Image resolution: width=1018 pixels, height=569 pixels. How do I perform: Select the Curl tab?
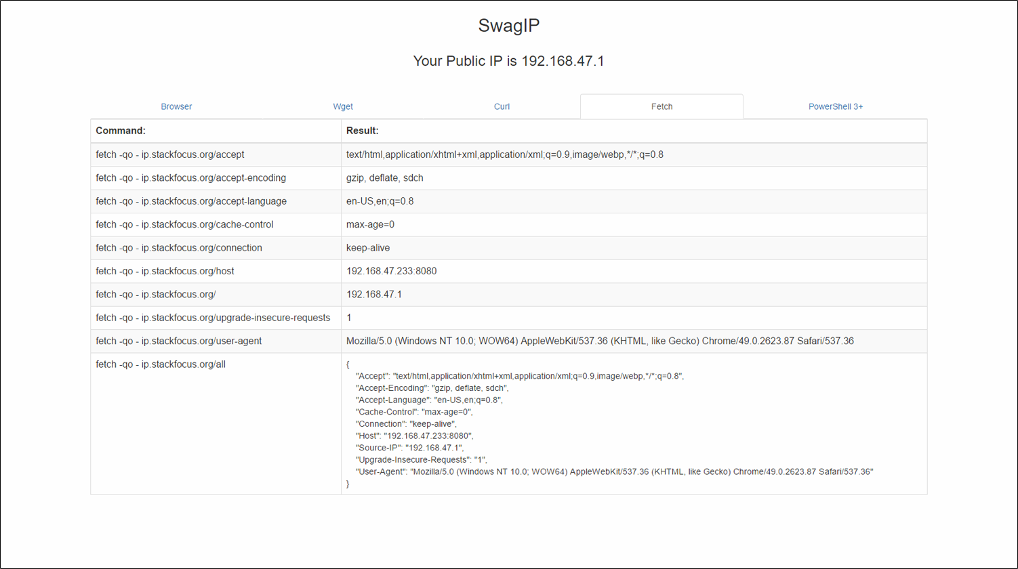coord(502,107)
